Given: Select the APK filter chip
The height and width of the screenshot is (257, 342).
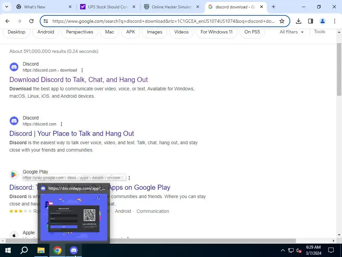Looking at the screenshot, I should click(131, 32).
